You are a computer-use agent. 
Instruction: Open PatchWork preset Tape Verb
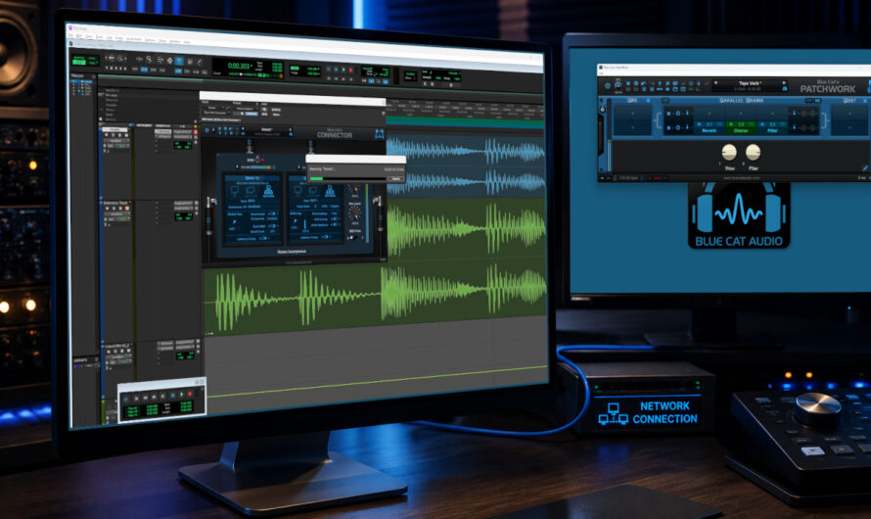(750, 83)
